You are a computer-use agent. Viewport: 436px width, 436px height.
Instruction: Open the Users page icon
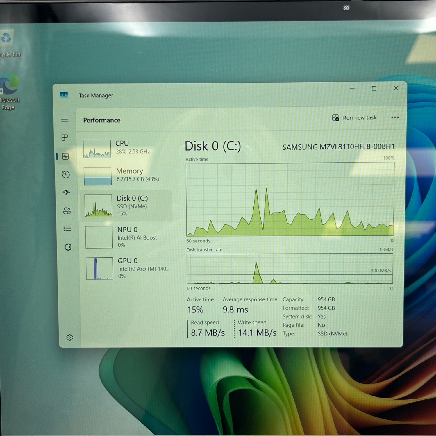[67, 211]
